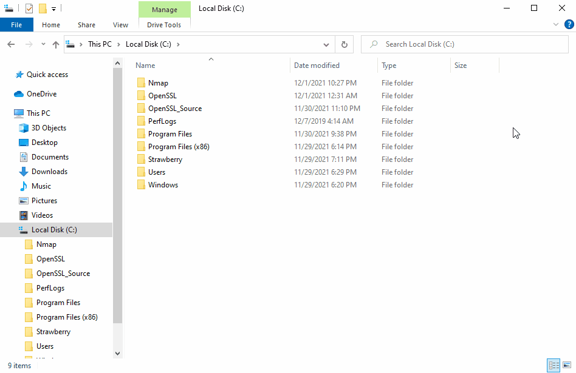
Task: Click the New Folder icon in title bar
Action: point(42,8)
